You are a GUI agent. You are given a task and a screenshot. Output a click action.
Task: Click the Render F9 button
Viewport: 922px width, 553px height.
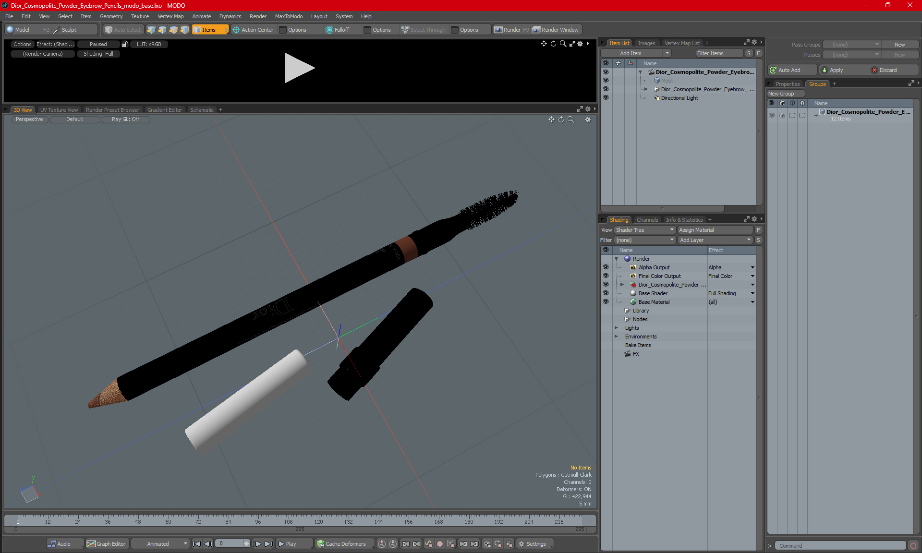click(511, 30)
